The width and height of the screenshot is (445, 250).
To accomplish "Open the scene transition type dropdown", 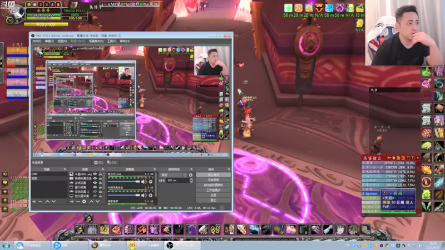I will [173, 175].
